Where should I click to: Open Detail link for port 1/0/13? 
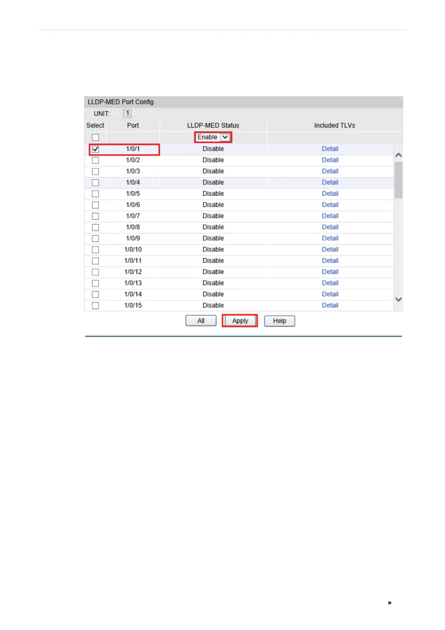click(x=330, y=283)
